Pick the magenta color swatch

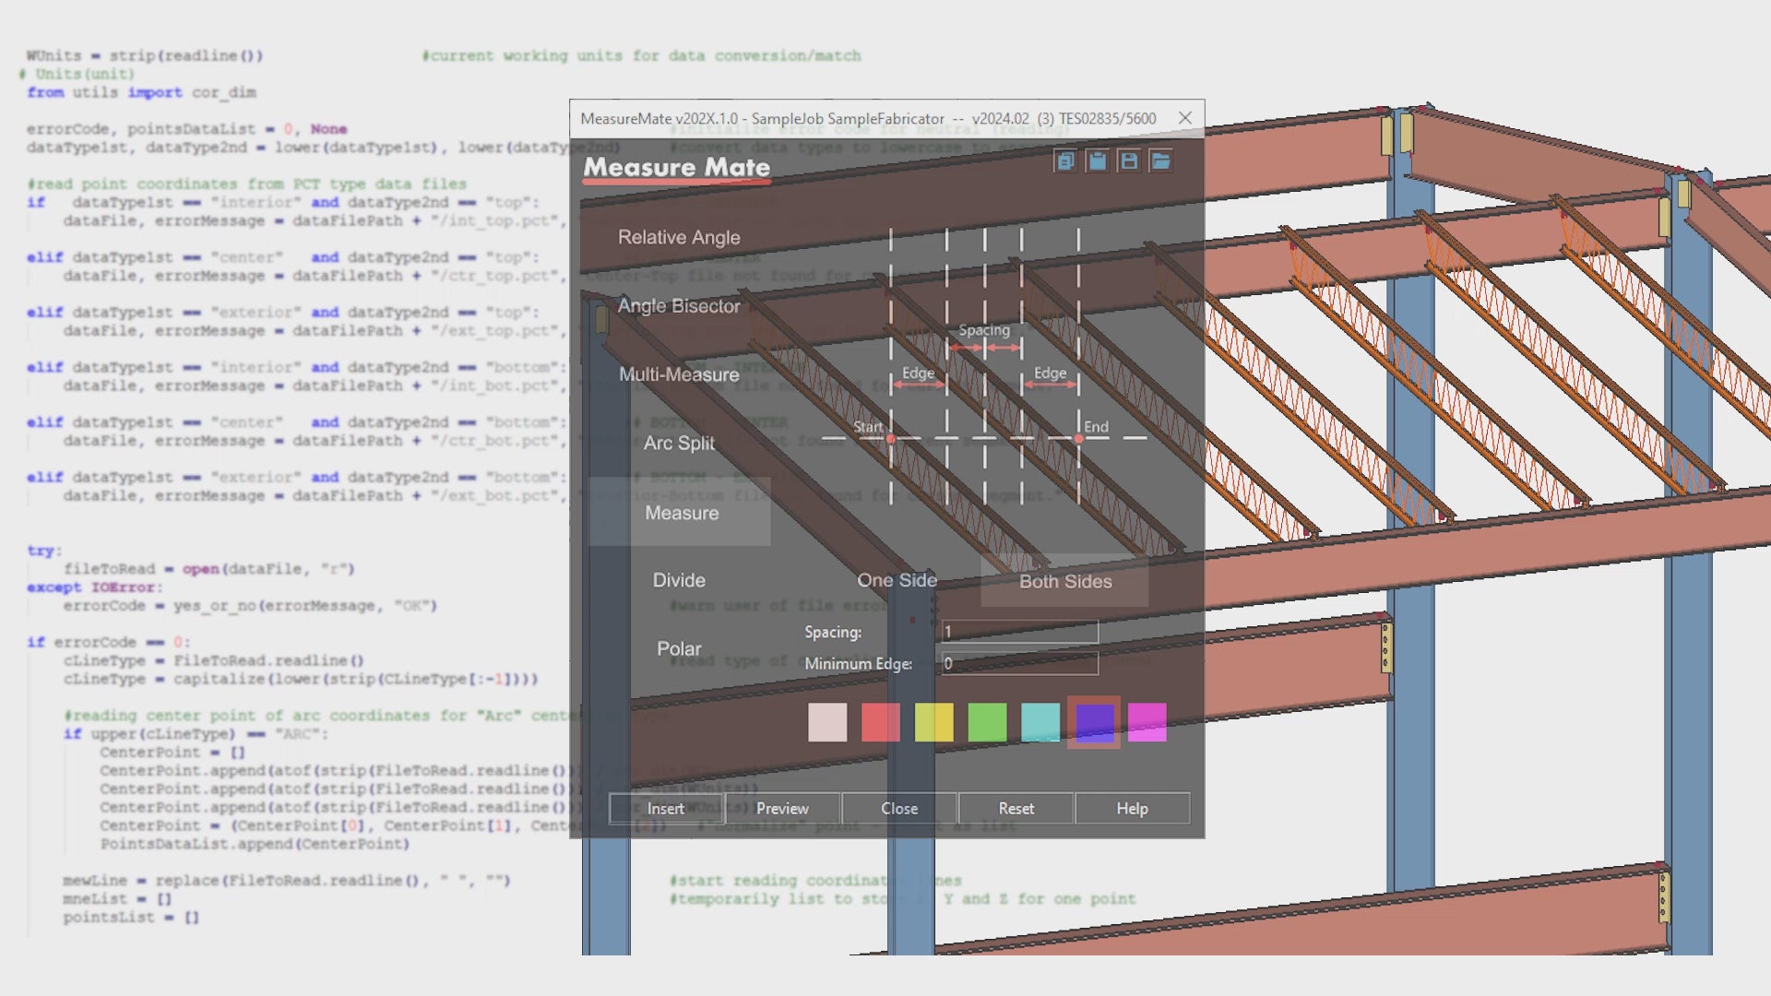[x=1147, y=722]
